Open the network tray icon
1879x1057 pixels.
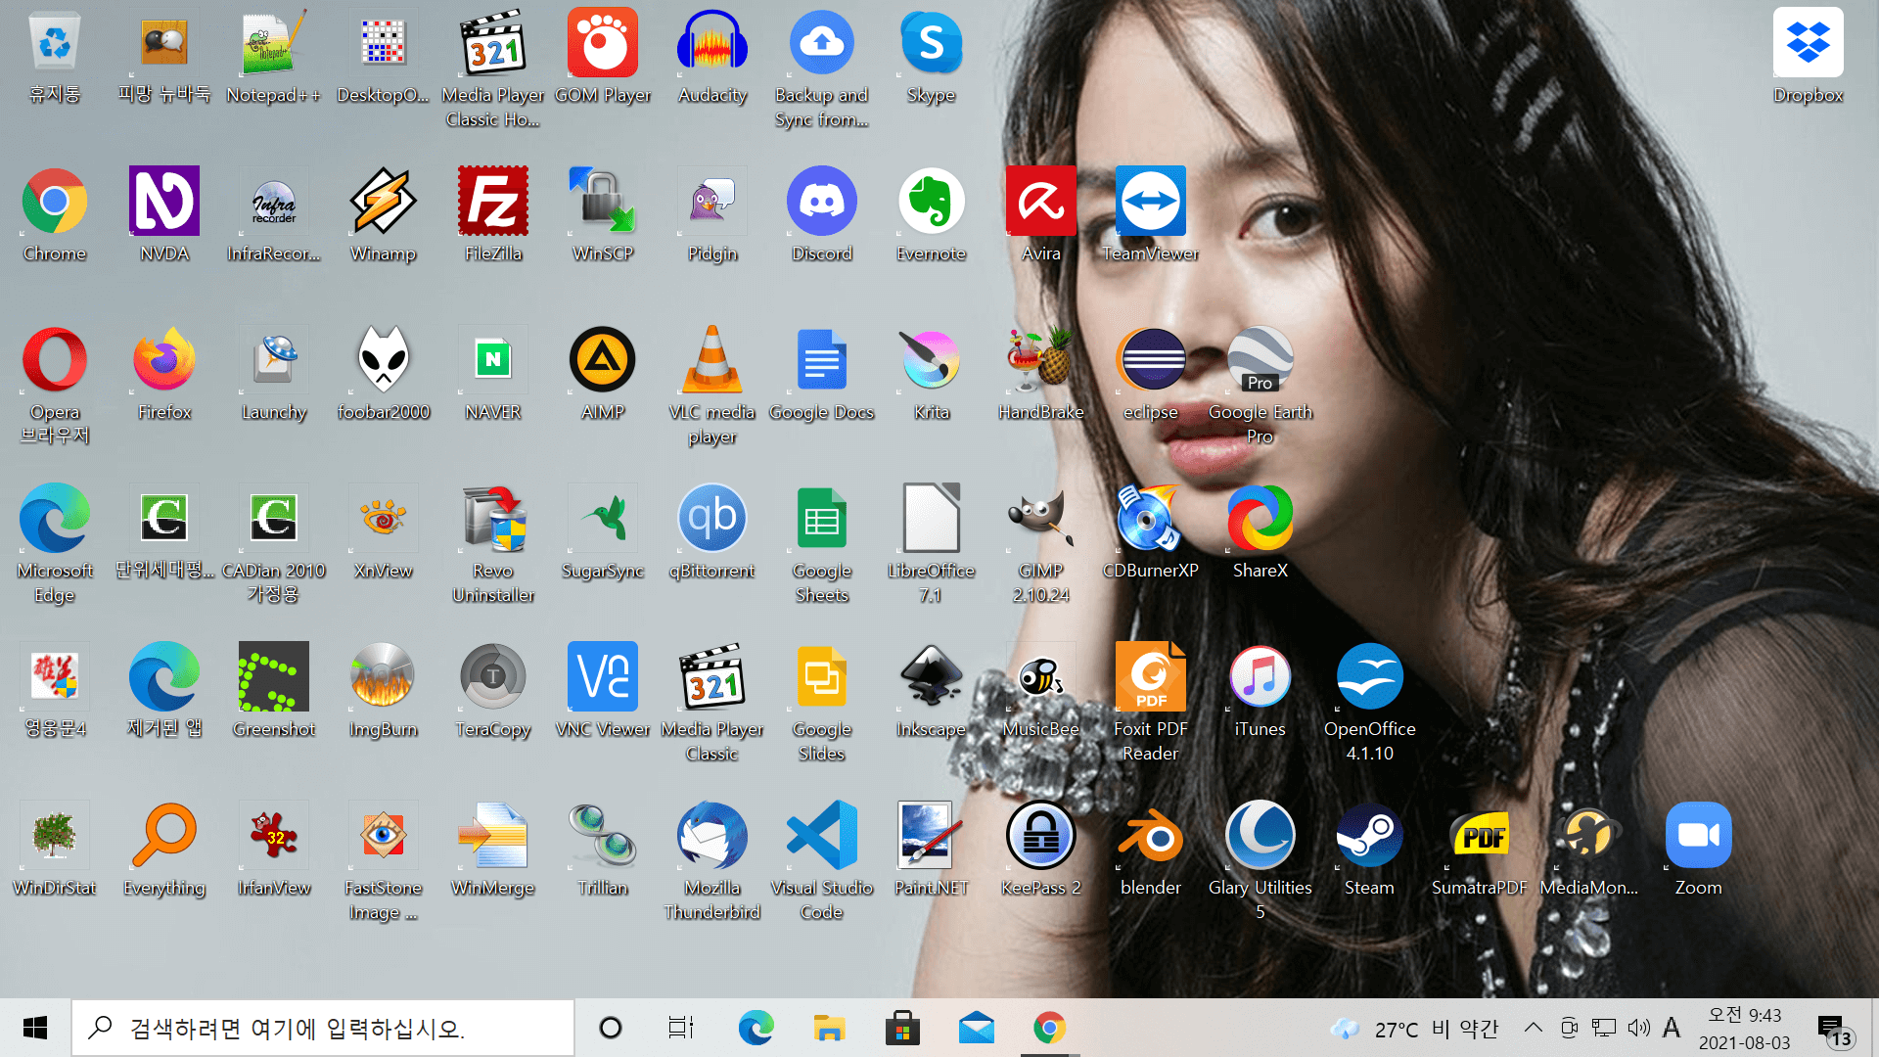[1603, 1028]
